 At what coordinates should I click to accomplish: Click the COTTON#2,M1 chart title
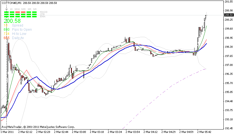click(x=11, y=3)
